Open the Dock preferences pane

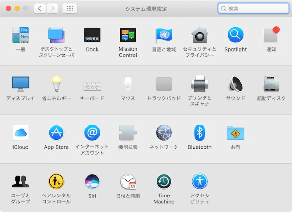[x=92, y=35]
